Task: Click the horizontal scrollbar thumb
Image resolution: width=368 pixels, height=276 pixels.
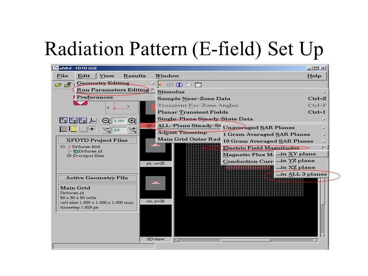Action: click(246, 240)
